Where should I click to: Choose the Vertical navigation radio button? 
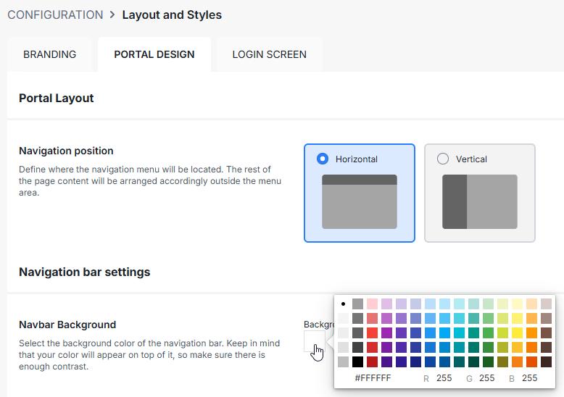coord(443,159)
